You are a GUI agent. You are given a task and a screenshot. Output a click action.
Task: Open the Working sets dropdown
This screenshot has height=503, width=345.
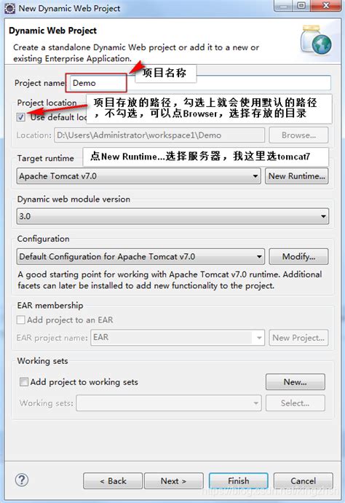(x=169, y=403)
